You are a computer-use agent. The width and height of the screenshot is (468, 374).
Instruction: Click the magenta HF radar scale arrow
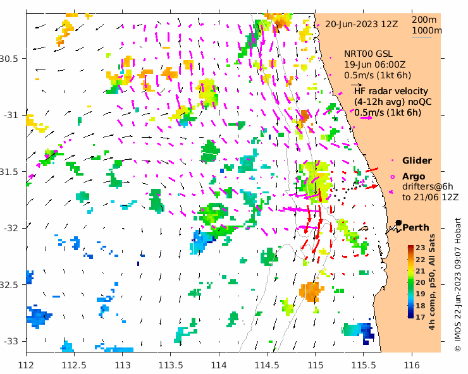coord(366,118)
